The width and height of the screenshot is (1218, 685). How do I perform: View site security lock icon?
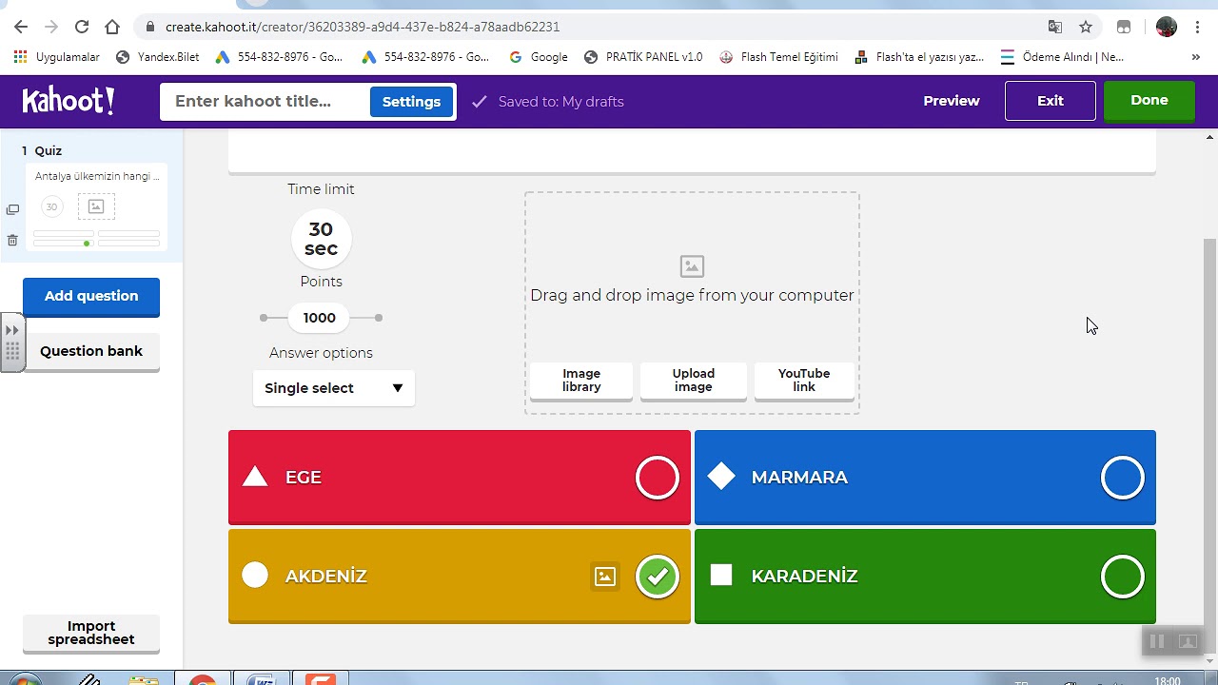[150, 27]
